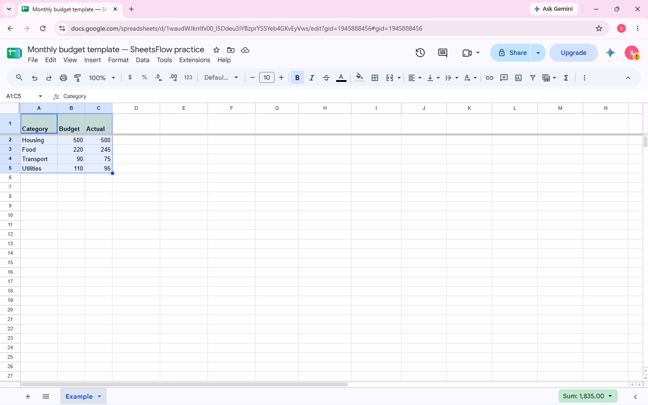
Task: Click the Upgrade button
Action: pyautogui.click(x=574, y=53)
